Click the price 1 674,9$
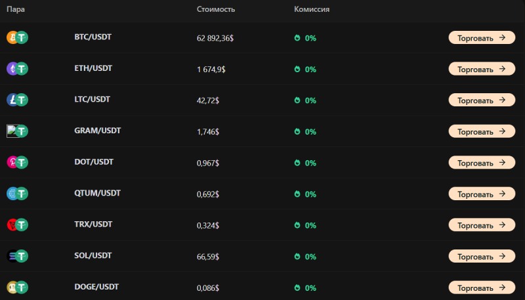Viewport: 525px width, 300px height. coord(211,70)
